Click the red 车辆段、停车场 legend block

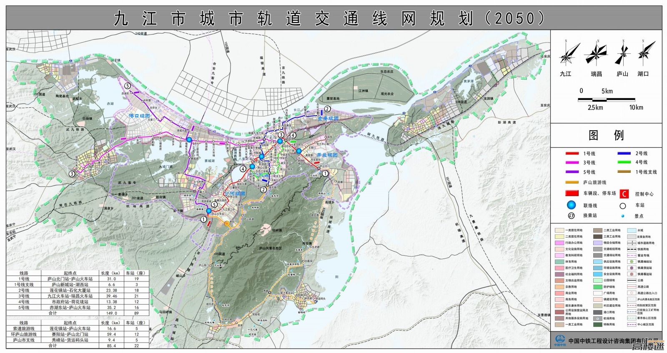tap(572, 193)
